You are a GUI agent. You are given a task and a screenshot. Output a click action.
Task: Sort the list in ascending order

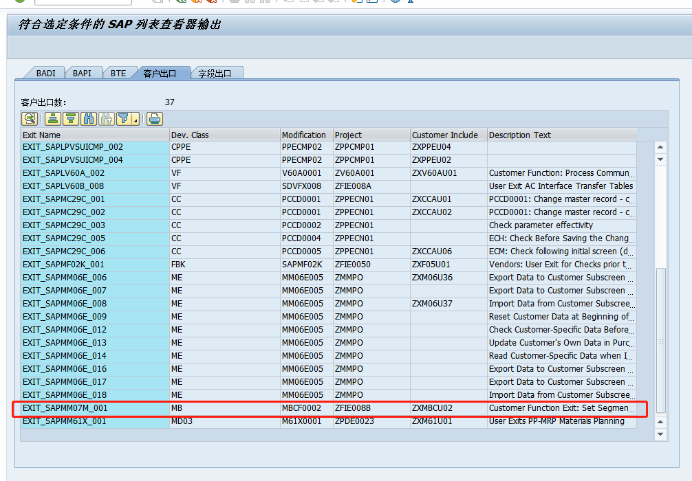53,118
